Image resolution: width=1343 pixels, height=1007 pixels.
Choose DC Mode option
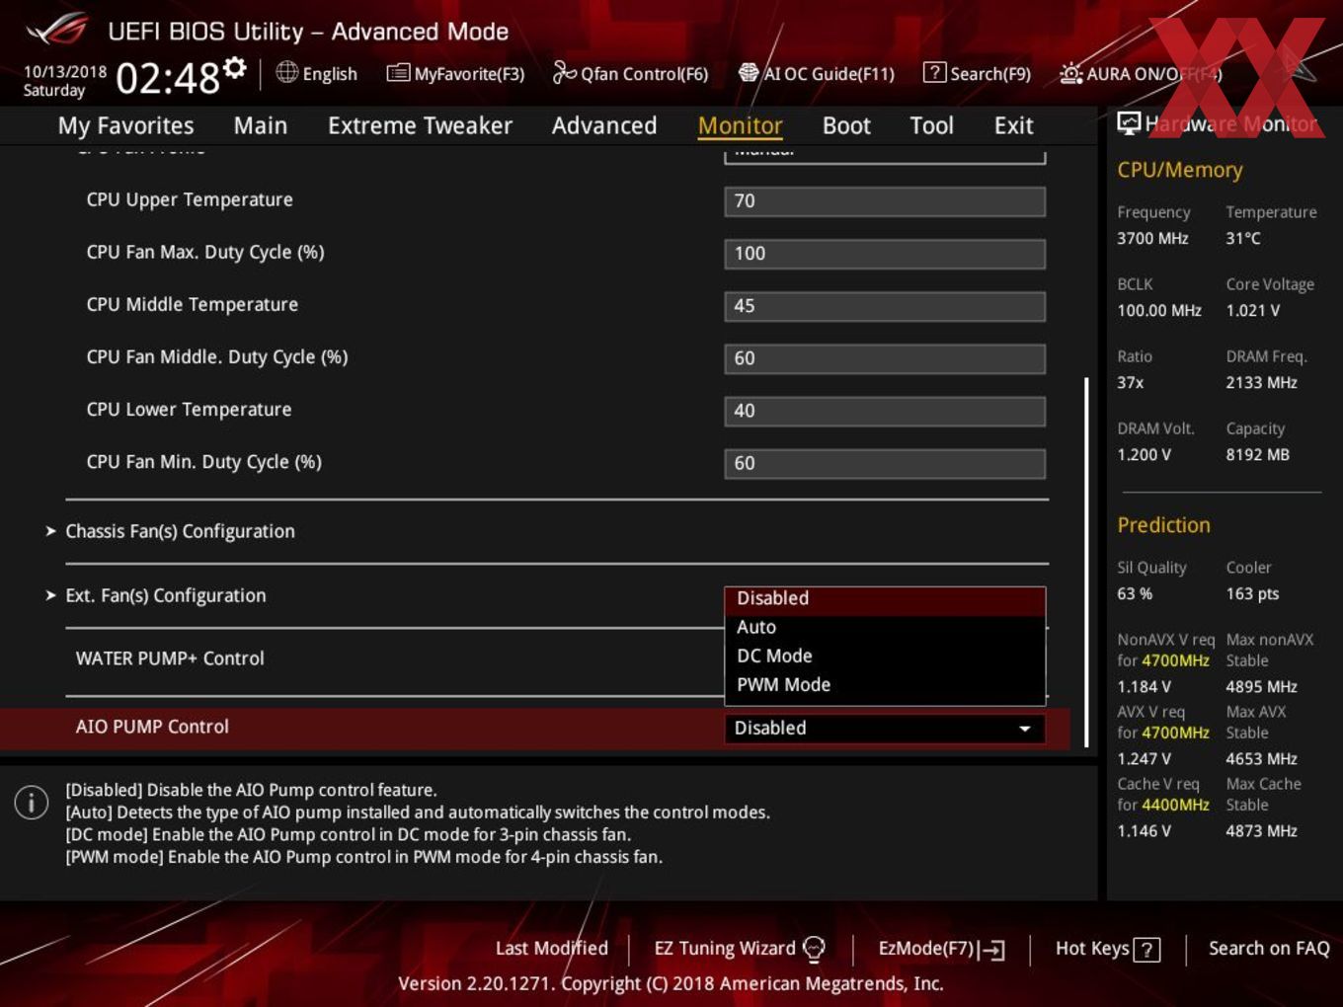pos(885,656)
